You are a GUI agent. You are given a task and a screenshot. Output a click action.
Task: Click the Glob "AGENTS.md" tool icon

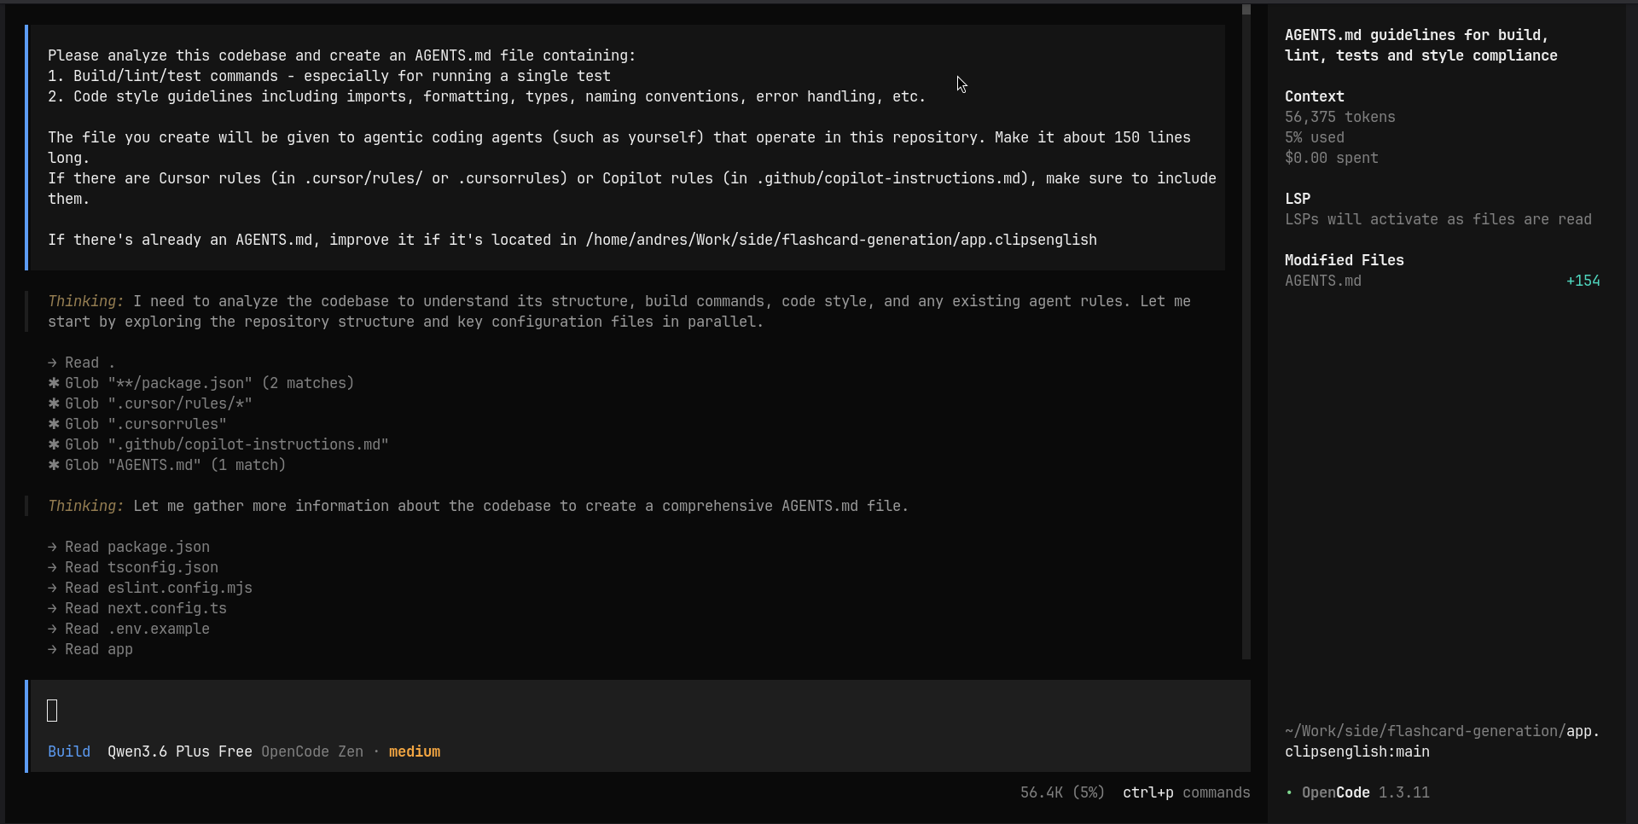pyautogui.click(x=53, y=465)
